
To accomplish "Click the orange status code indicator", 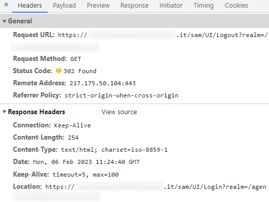I will (58, 71).
